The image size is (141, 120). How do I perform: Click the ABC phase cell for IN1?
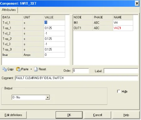click(103, 23)
